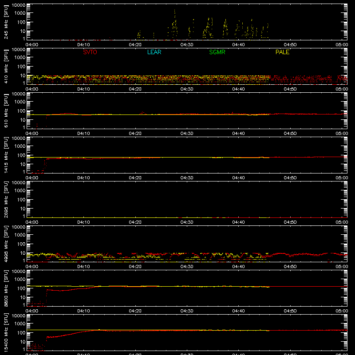Screen dimensions: 355x355
Task: Click the 10000 tick on the 245 MHz axis
Action: [19, 5]
